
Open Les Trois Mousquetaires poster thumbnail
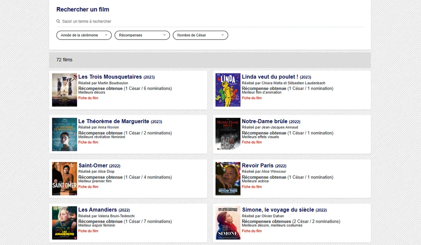coord(64,90)
